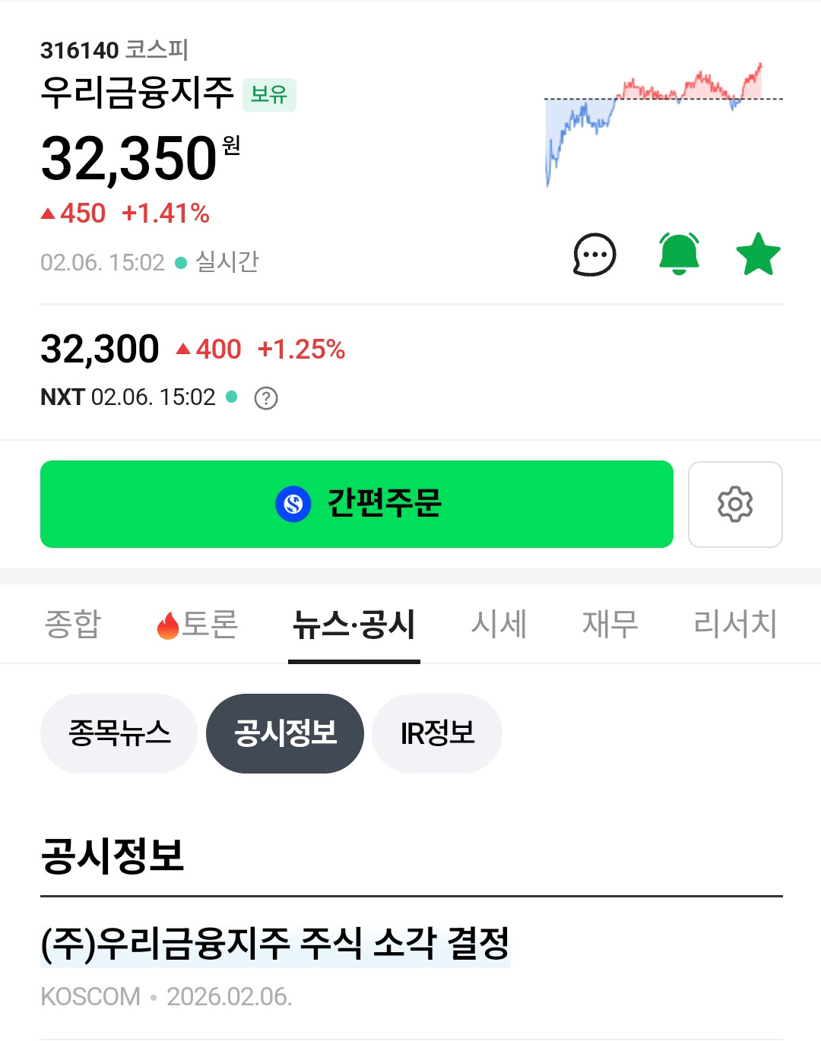
Task: Switch to the 시세 tab
Action: pos(499,625)
